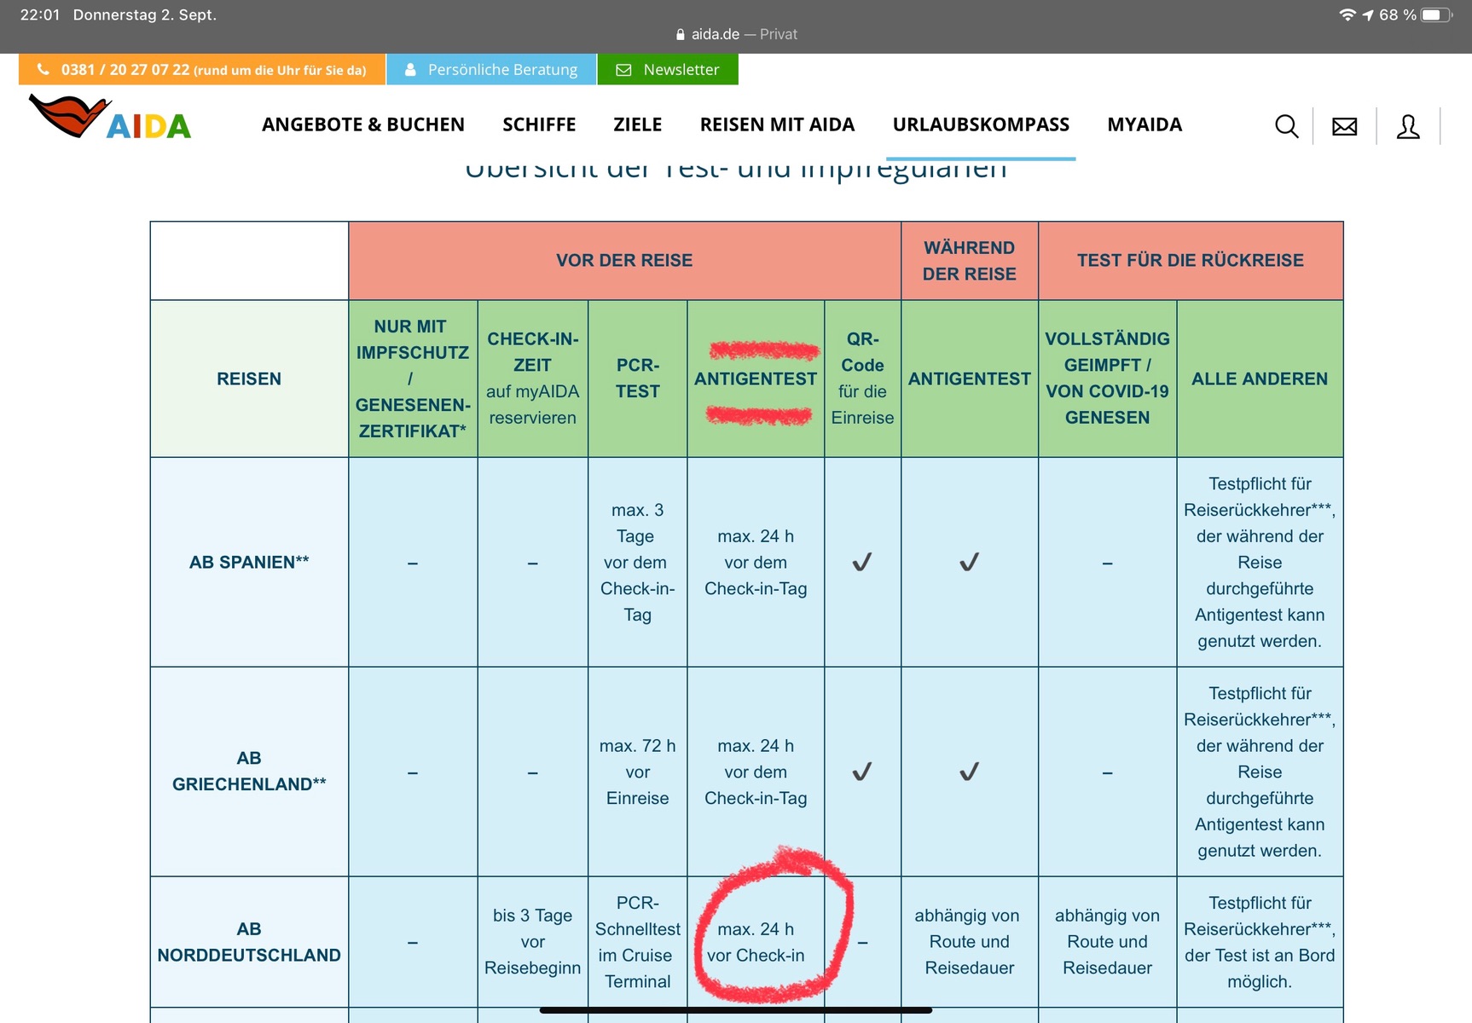Expand the MyAIDA menu
1472x1023 pixels.
[x=1144, y=125]
